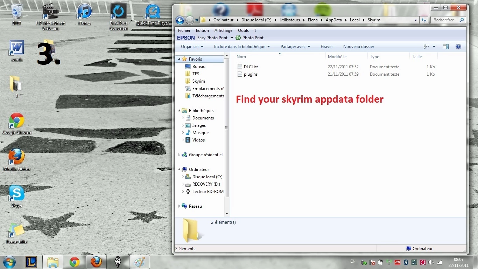This screenshot has height=269, width=478.
Task: Click the Skyrim icon in the taskbar
Action: click(118, 262)
